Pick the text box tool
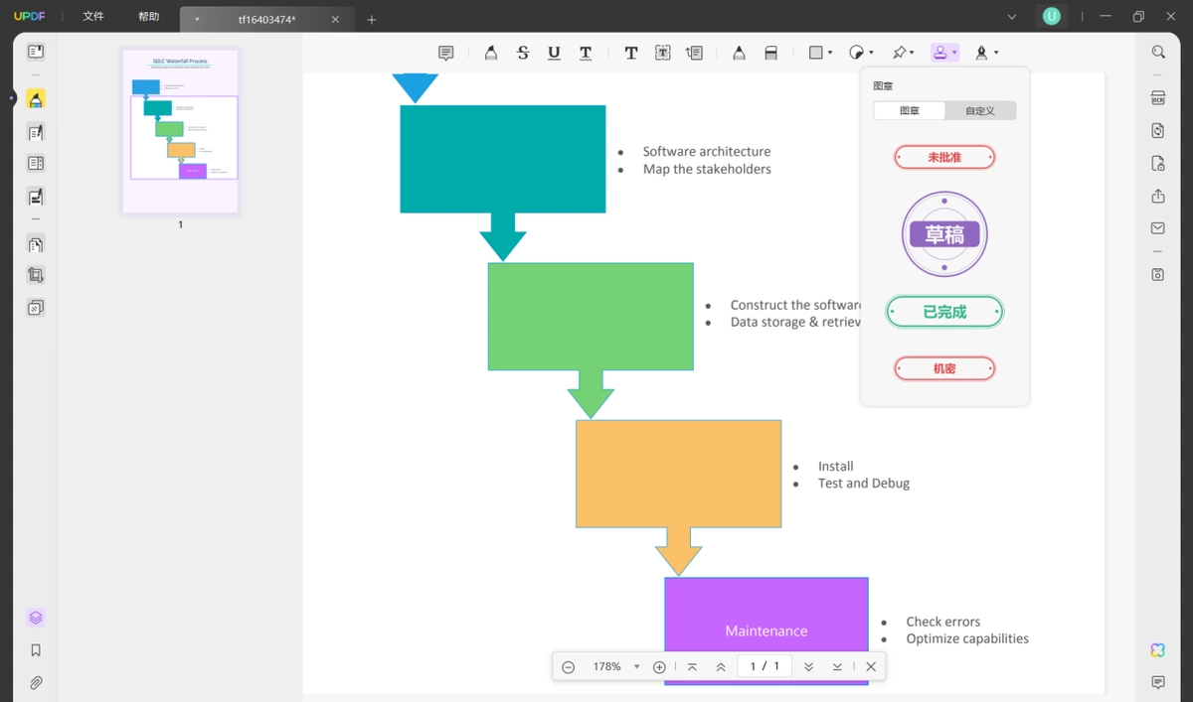 [x=663, y=53]
